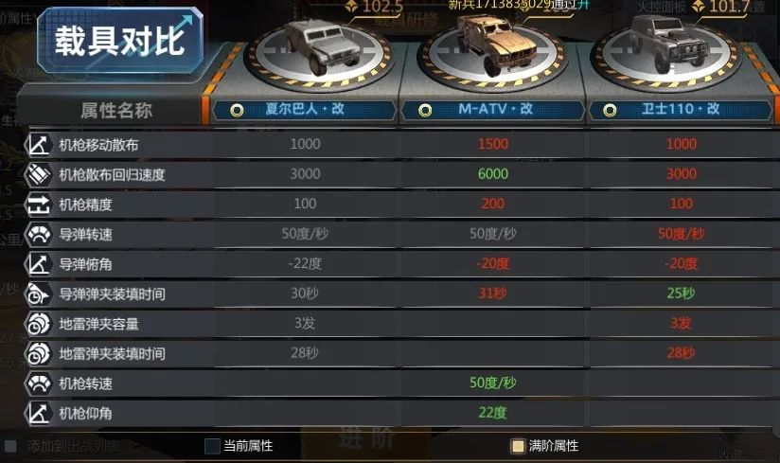The image size is (780, 463).
Task: Click the 进阶 button behind the panel
Action: pyautogui.click(x=367, y=437)
